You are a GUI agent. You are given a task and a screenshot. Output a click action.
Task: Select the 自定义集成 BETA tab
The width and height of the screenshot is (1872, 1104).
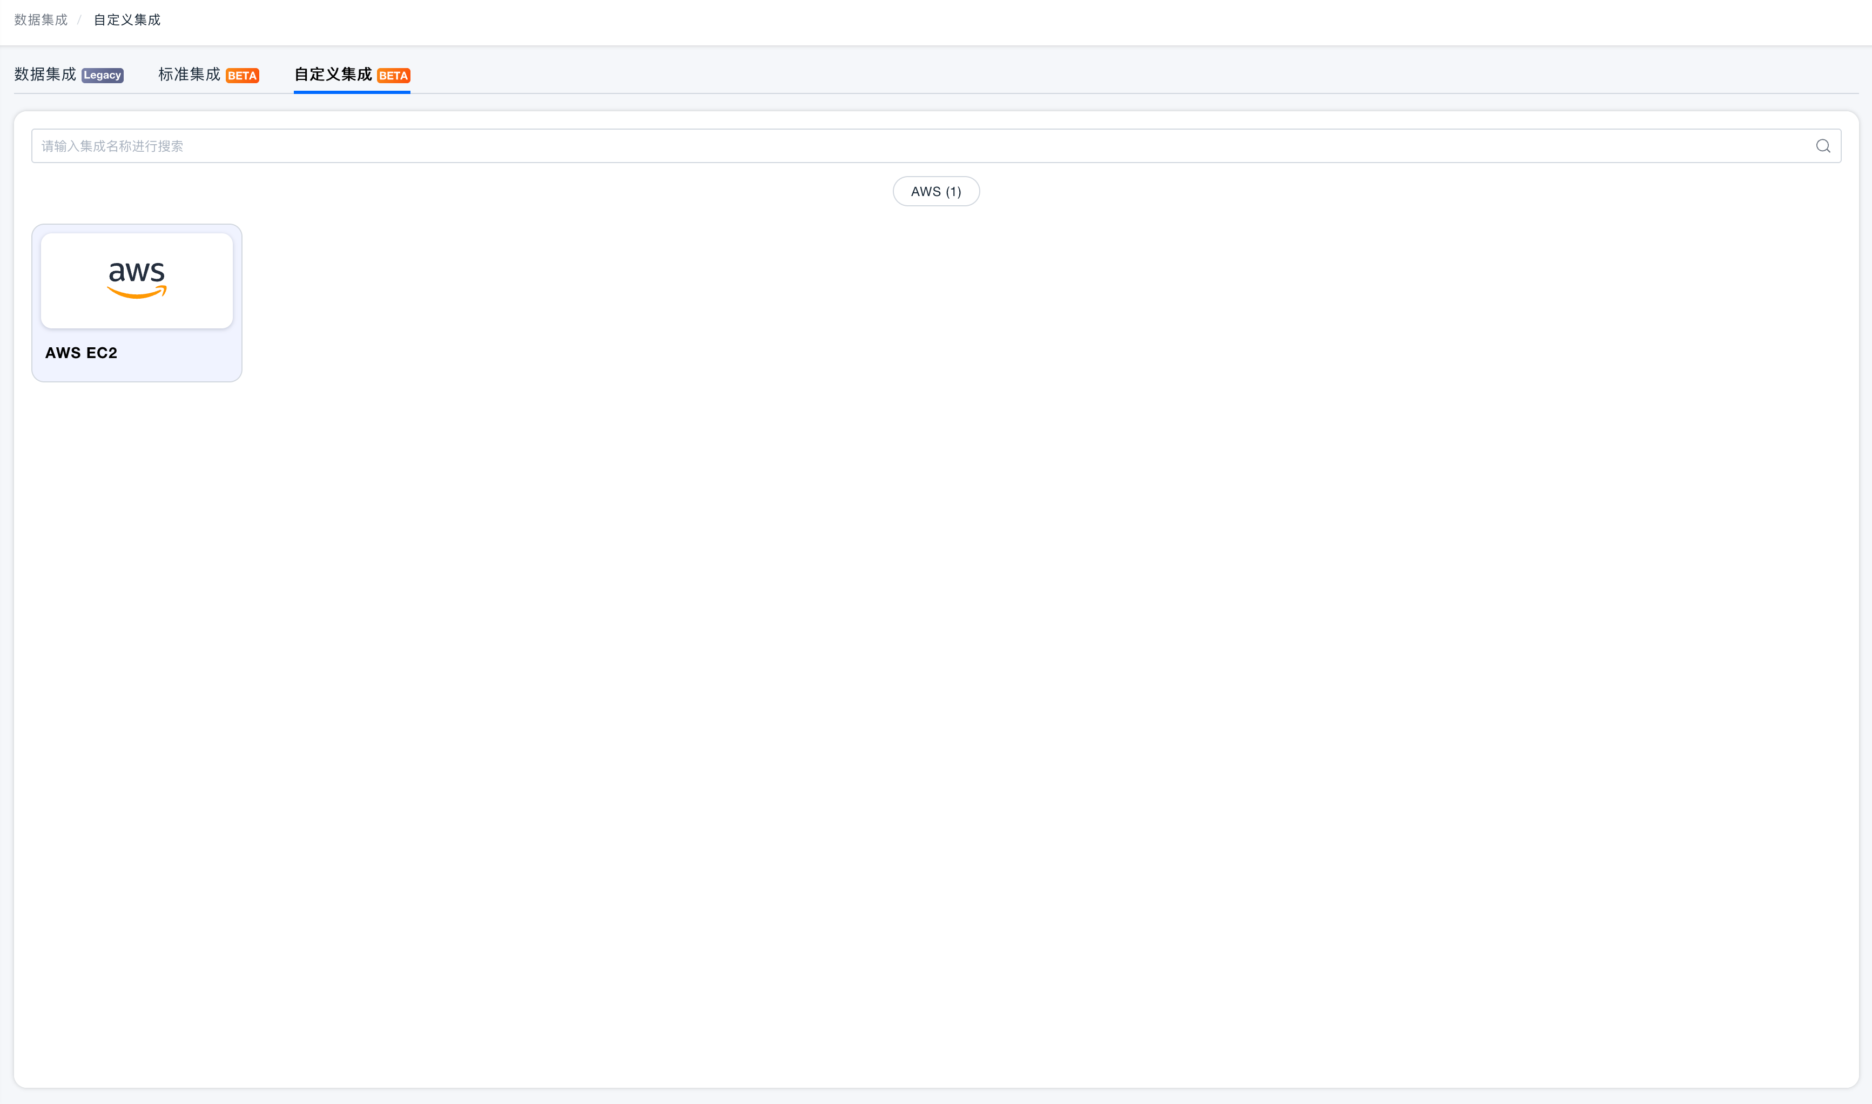point(352,75)
